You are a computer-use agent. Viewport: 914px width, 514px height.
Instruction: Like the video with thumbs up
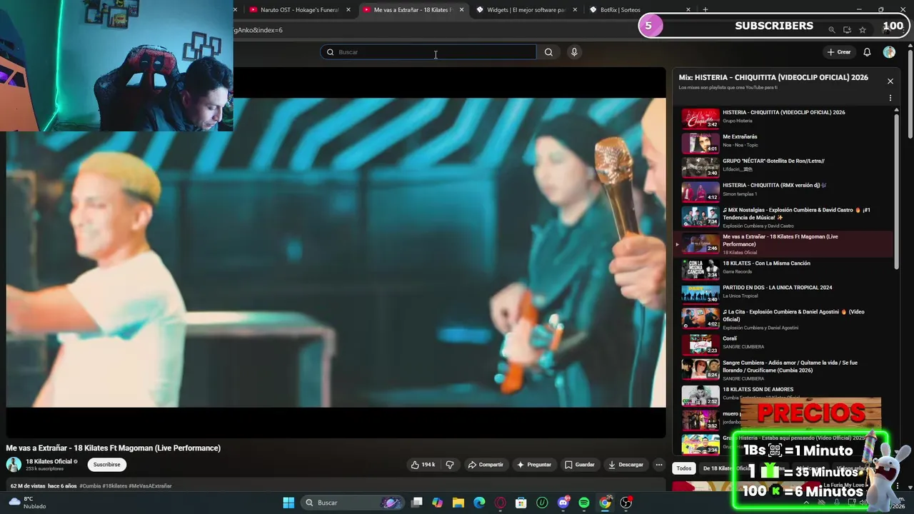423,465
